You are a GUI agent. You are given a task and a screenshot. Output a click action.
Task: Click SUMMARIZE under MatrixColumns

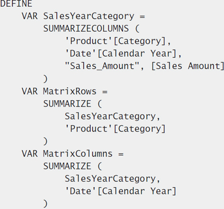point(67,166)
